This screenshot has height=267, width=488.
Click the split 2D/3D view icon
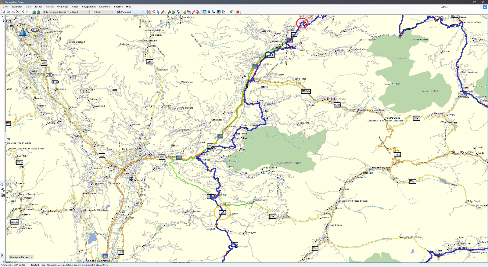(213, 12)
